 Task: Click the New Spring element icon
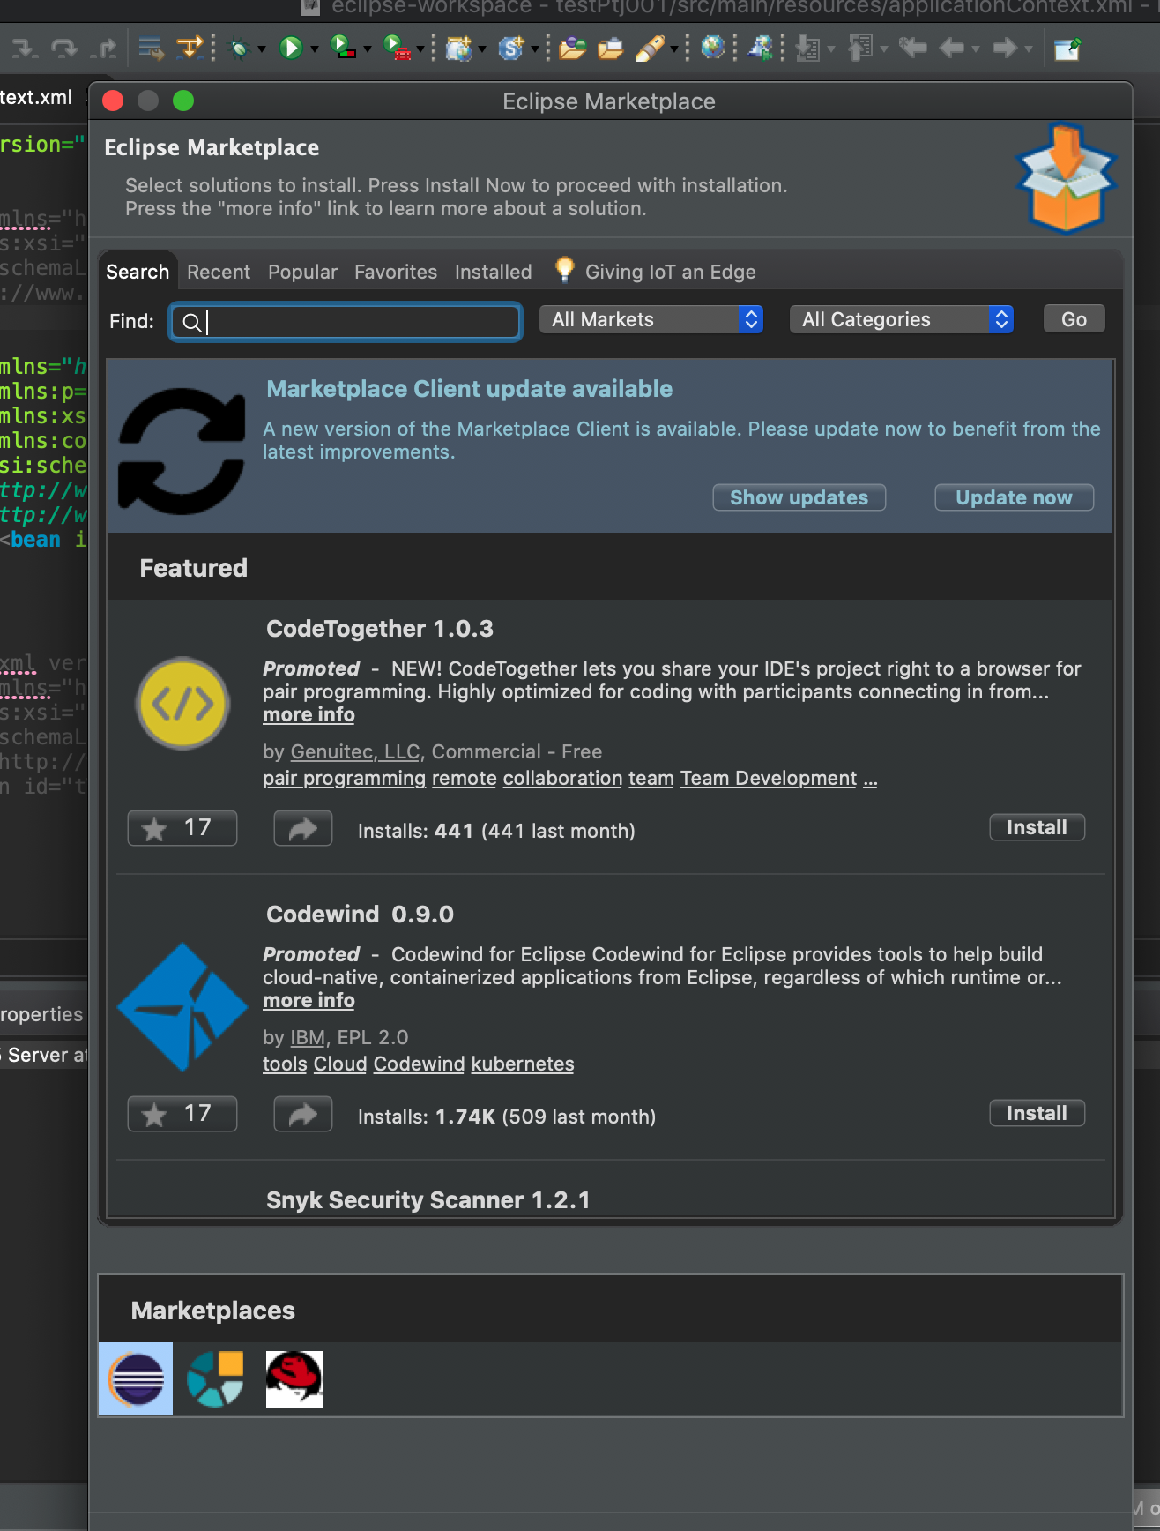511,48
